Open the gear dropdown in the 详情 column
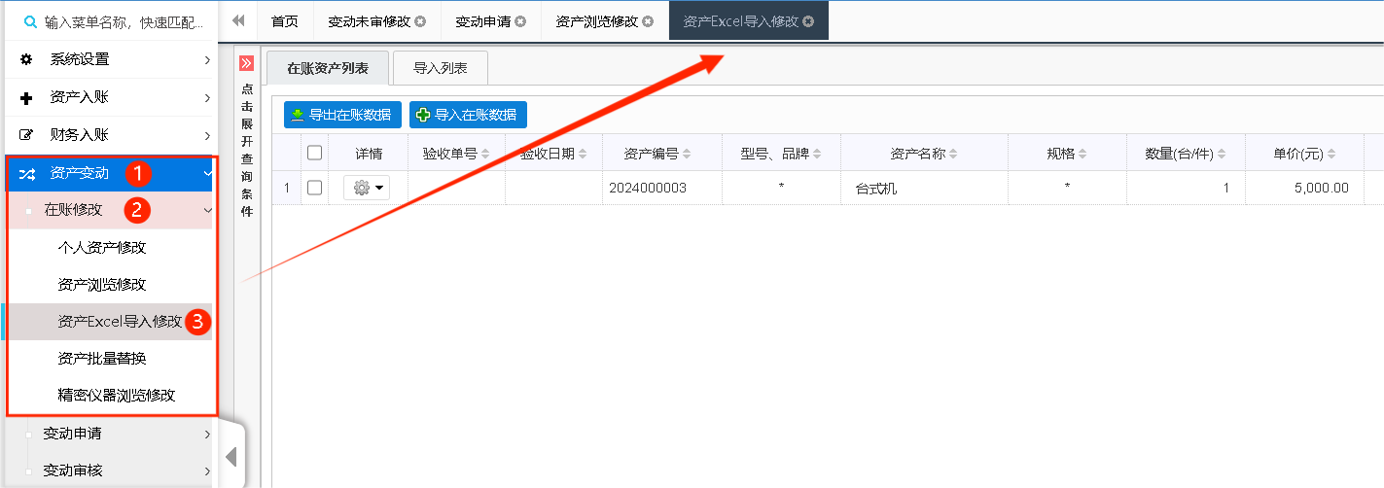 [367, 189]
